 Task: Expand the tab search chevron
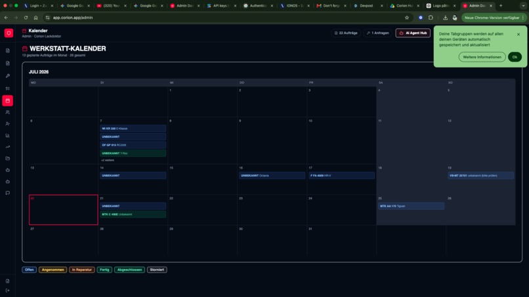(x=523, y=6)
